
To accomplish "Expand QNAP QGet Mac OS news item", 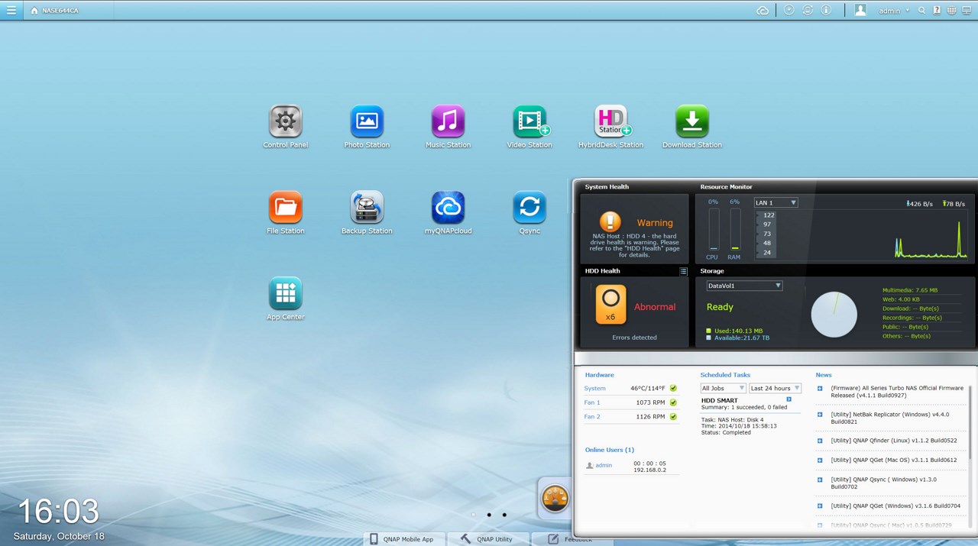I will point(820,460).
